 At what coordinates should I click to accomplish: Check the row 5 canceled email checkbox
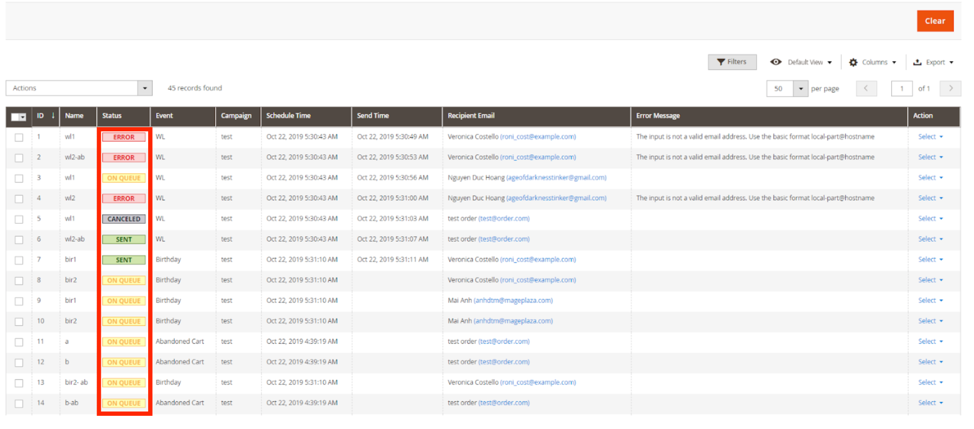[x=19, y=219]
